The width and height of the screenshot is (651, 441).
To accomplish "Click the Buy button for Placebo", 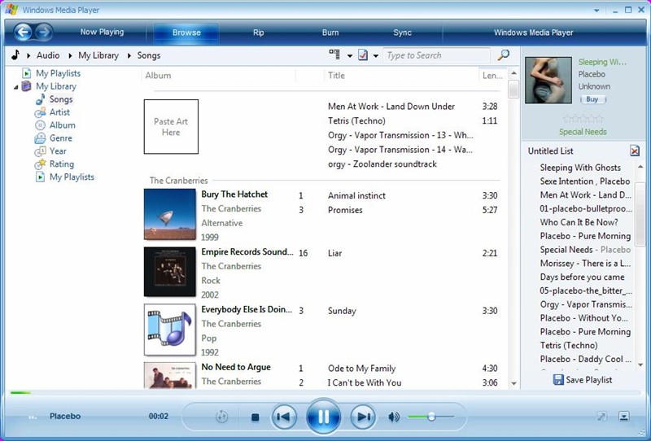I will coord(592,99).
